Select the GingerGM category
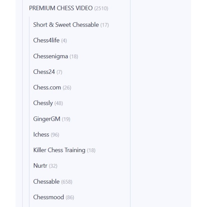 coord(47,119)
